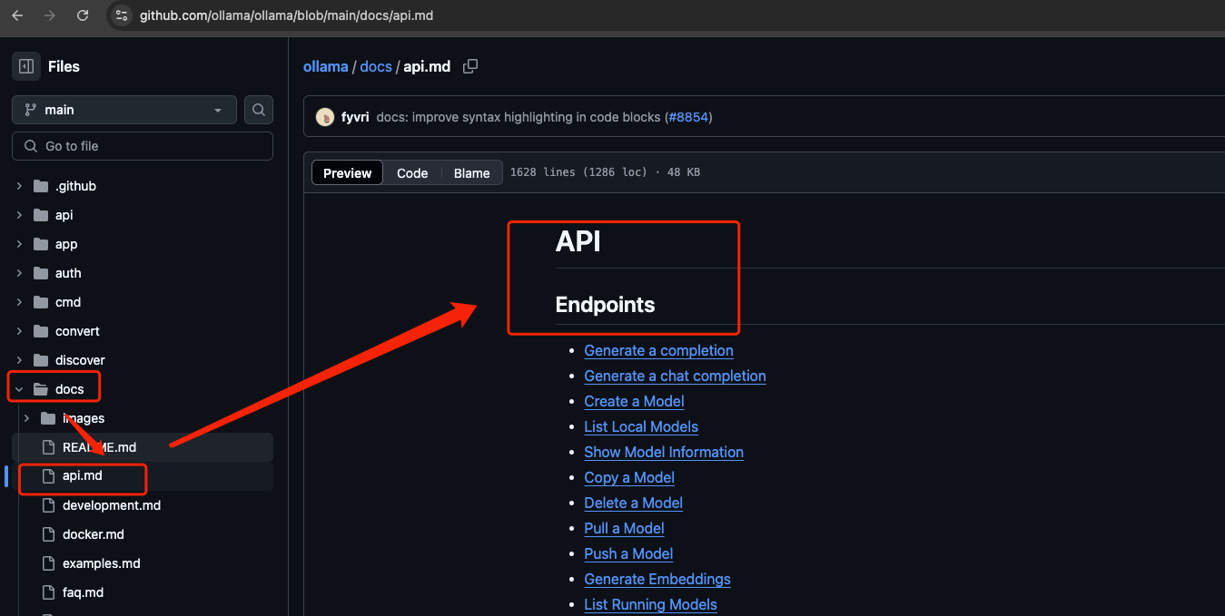The image size is (1225, 616).
Task: Open ollama breadcrumb link
Action: coord(325,66)
